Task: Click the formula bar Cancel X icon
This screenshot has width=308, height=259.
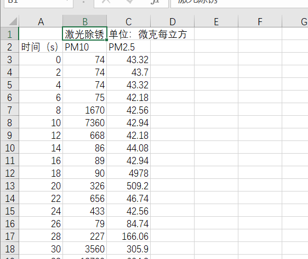Action: (x=106, y=2)
